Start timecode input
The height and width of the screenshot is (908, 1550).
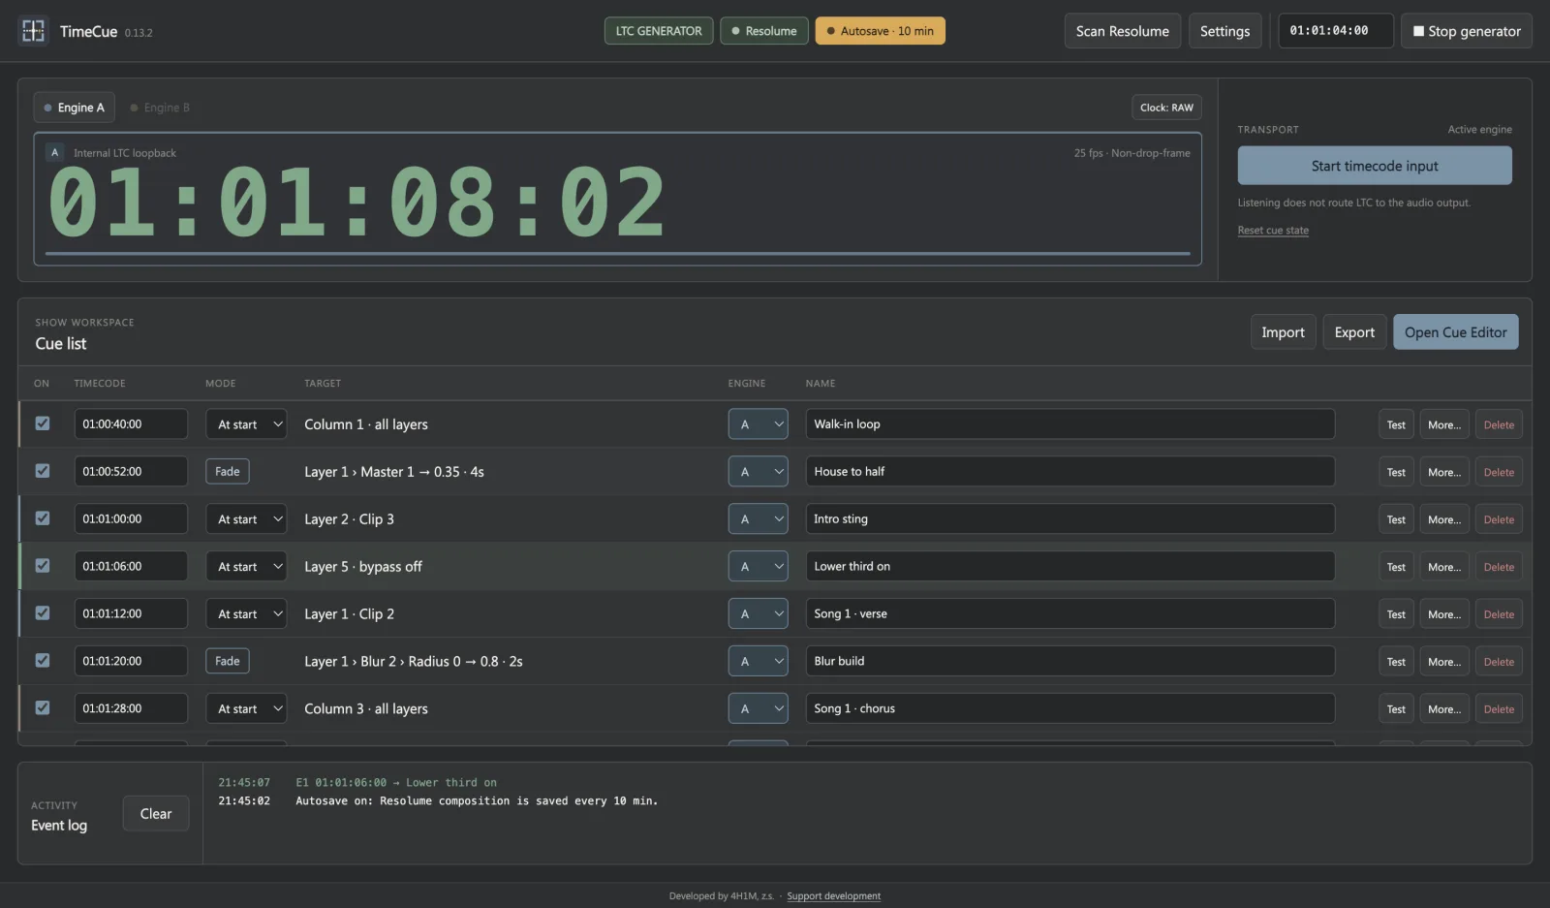coord(1375,166)
